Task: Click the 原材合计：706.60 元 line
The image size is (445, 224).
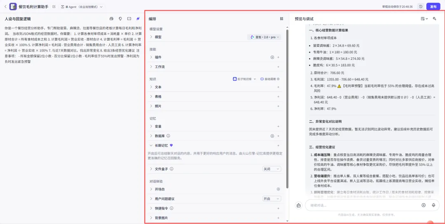Action: [327, 73]
